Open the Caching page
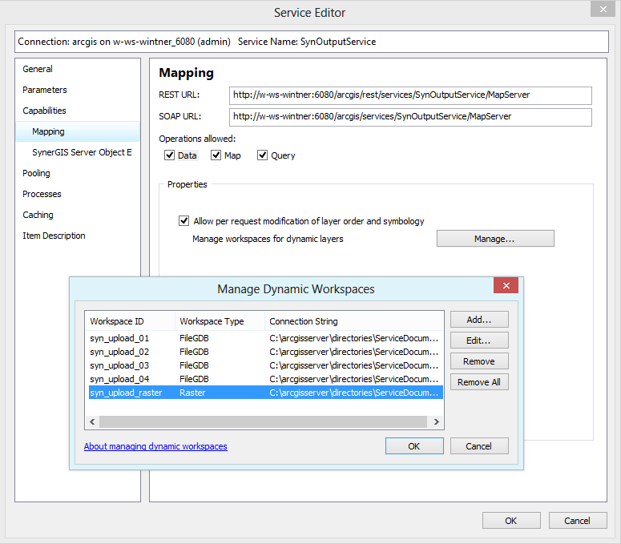The width and height of the screenshot is (621, 544). pos(78,215)
